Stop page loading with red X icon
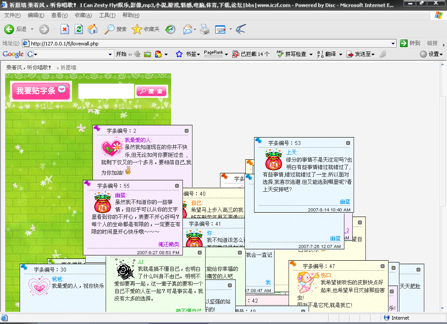Viewport: 447px width, 324px height. coord(65,29)
